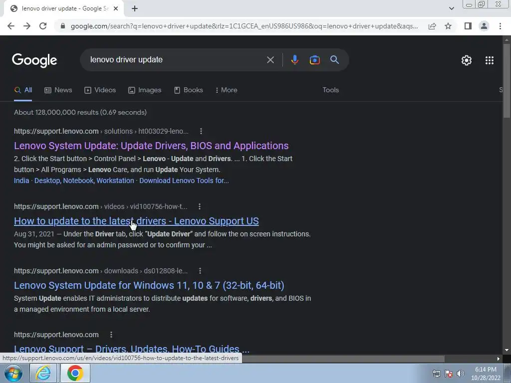Search by image with the camera icon
This screenshot has width=511, height=383.
point(314,60)
